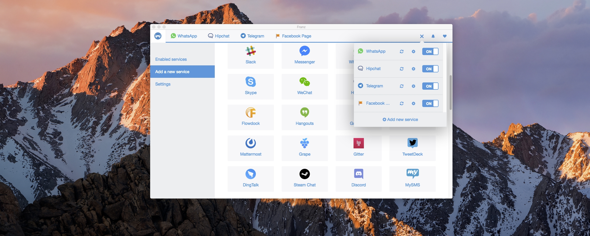Add the Flowdock service

(x=251, y=117)
